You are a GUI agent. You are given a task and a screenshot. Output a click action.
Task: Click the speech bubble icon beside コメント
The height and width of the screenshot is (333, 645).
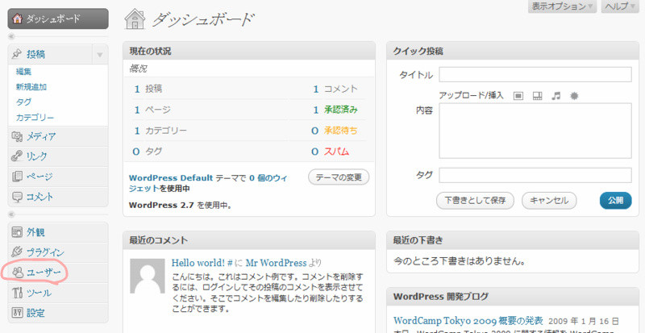[x=17, y=197]
